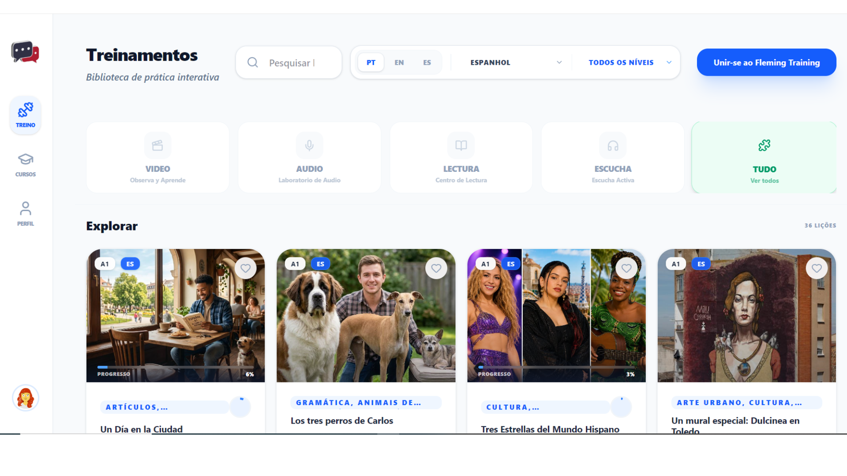Open the Lectura Centro de Lectura tab
Viewport: 847px width, 476px height.
pos(461,157)
